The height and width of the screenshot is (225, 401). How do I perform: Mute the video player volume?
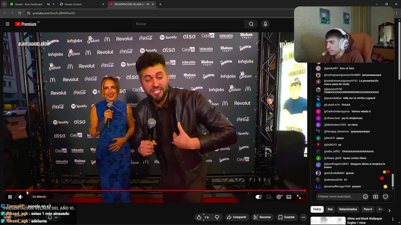click(x=20, y=197)
